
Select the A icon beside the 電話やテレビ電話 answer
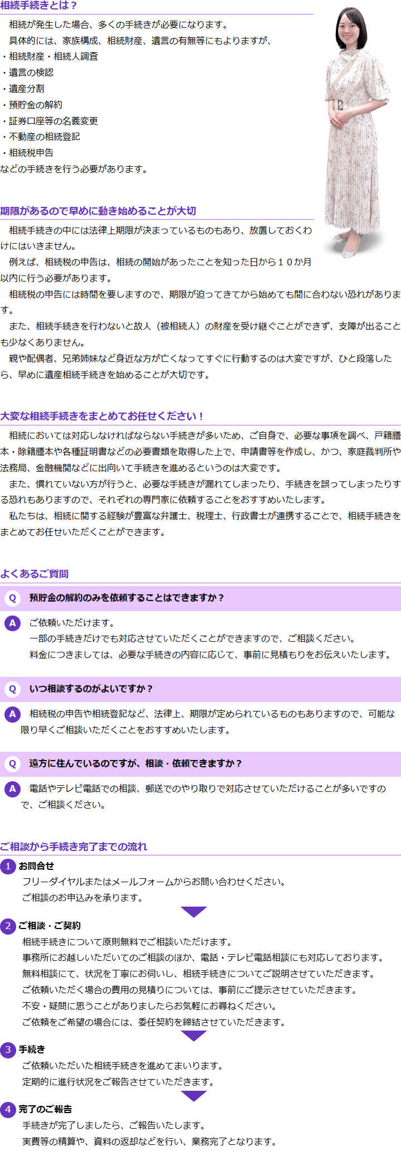(x=12, y=789)
